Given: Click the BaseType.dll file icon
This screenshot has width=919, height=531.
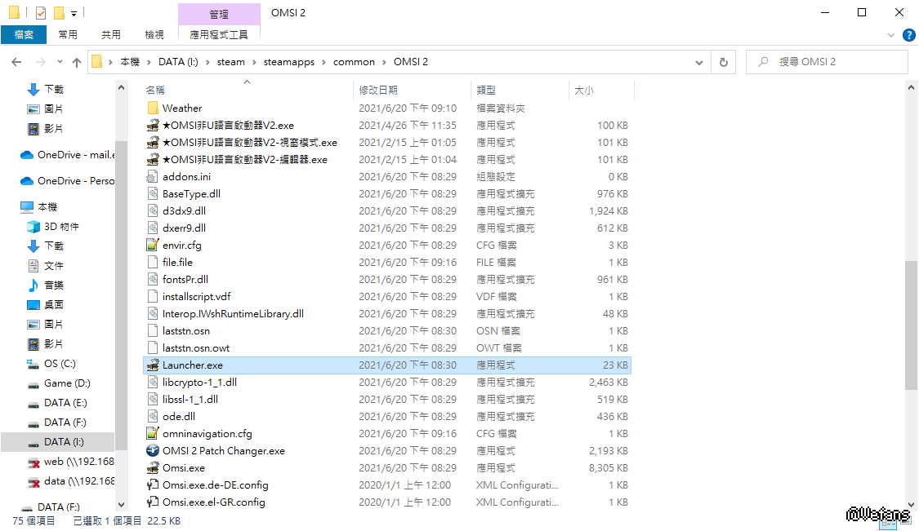Looking at the screenshot, I should tap(153, 194).
